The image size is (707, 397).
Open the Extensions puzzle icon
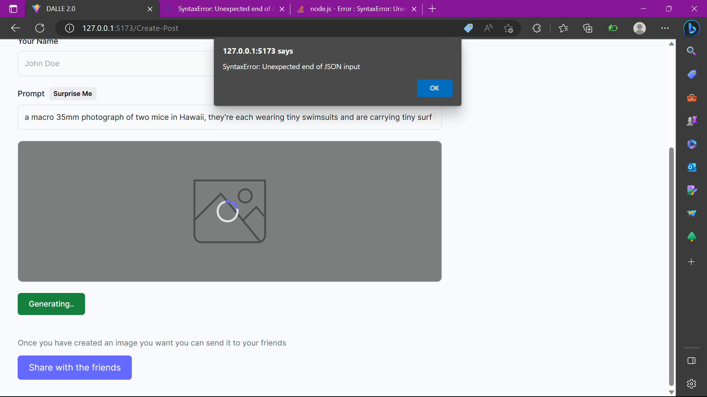point(537,28)
